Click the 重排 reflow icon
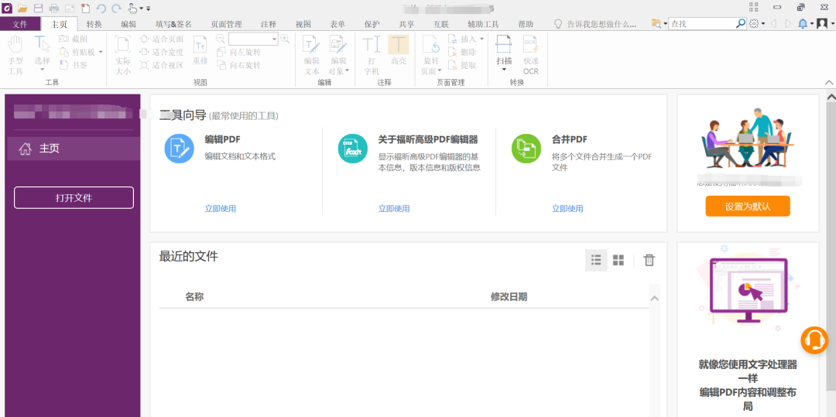 point(200,50)
